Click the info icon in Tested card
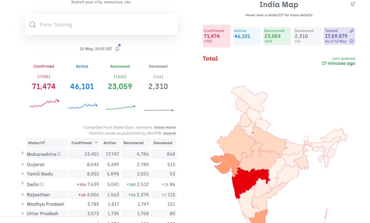 tap(351, 41)
